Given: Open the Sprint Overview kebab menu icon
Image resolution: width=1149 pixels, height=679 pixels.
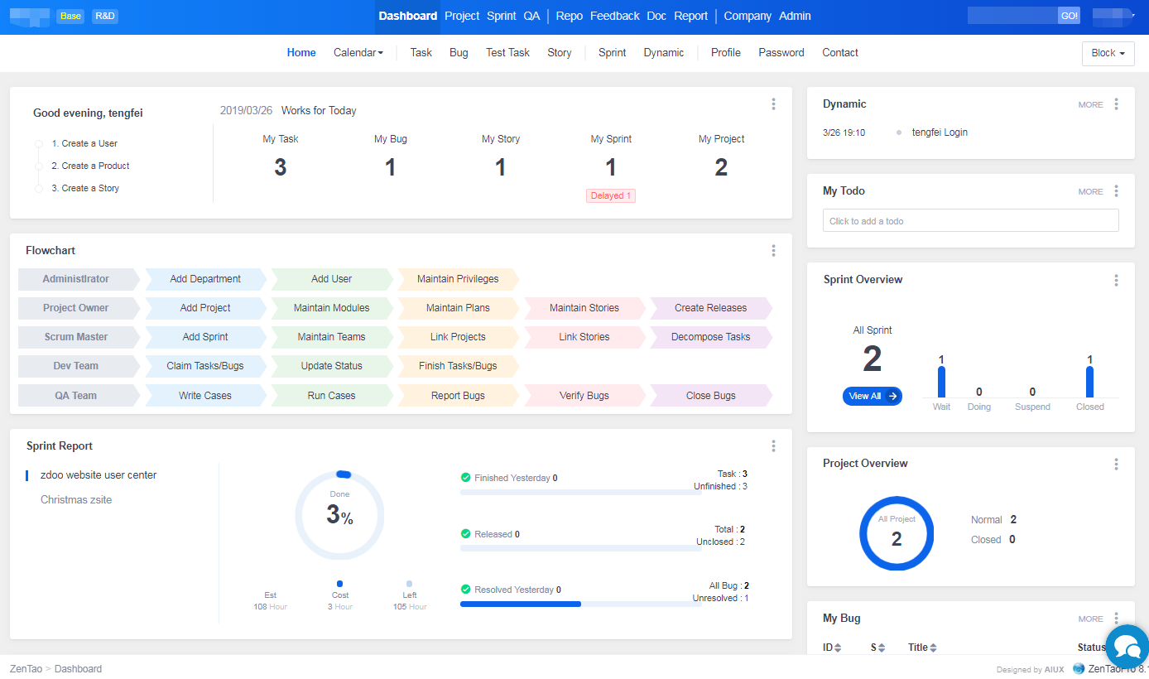Looking at the screenshot, I should point(1116,280).
